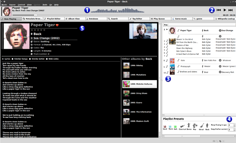Open Mutations album cover thumbnail
Screen dimensions: 236x143
(126, 75)
